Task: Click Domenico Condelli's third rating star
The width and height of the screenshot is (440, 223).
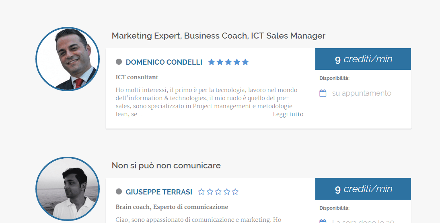Action: pyautogui.click(x=228, y=62)
